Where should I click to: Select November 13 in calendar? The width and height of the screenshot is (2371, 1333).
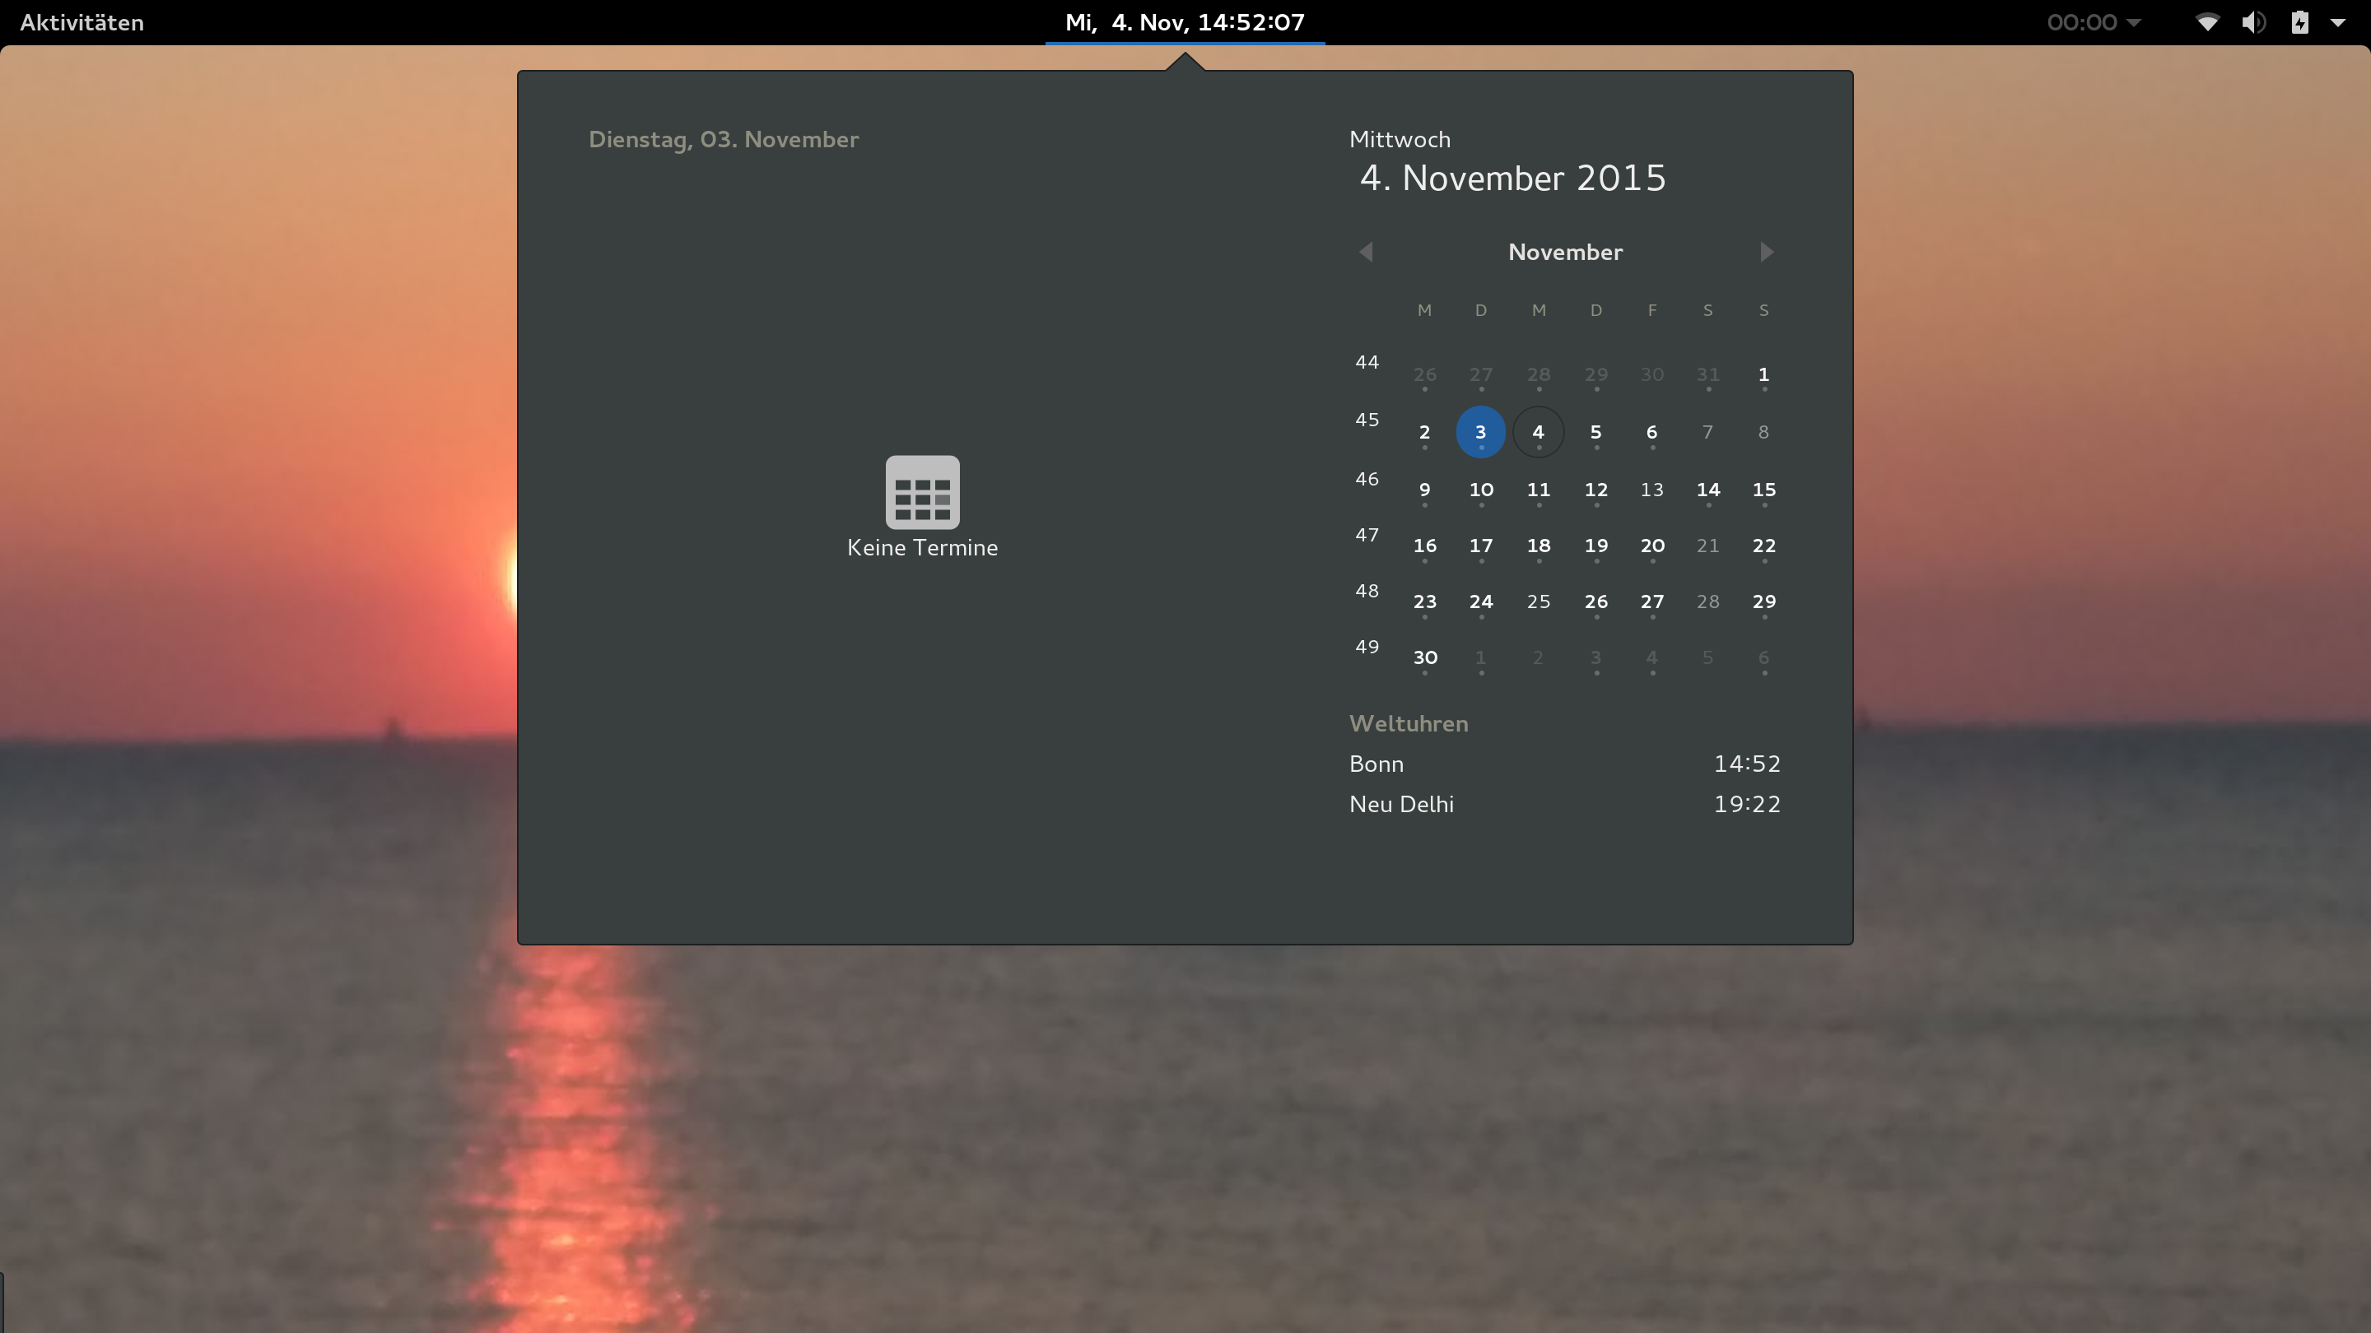(1651, 490)
